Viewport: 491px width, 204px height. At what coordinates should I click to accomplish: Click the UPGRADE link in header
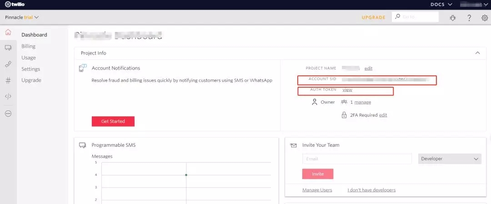pyautogui.click(x=374, y=18)
